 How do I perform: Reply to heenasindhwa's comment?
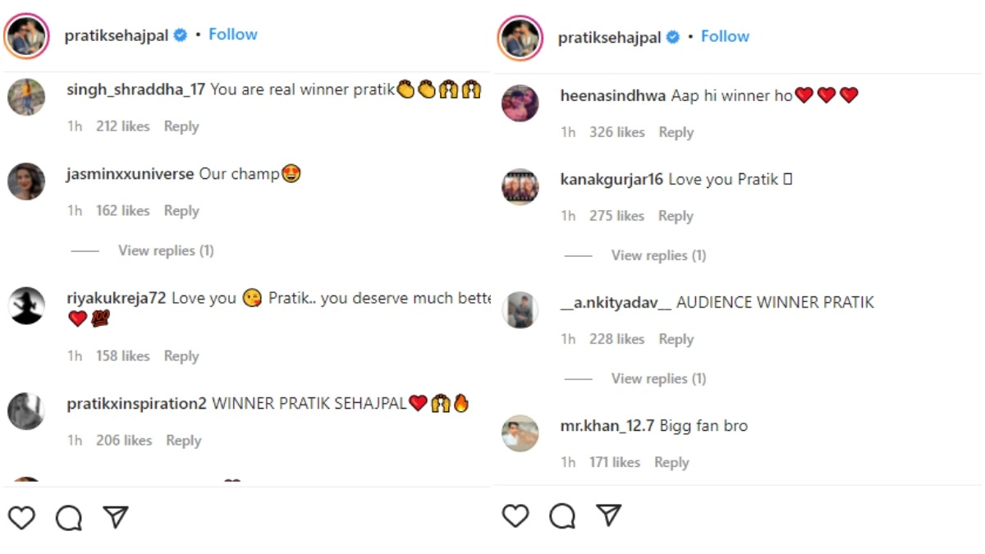[x=676, y=132]
